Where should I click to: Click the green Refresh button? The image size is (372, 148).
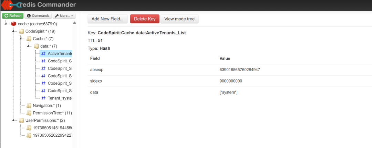coord(13,16)
